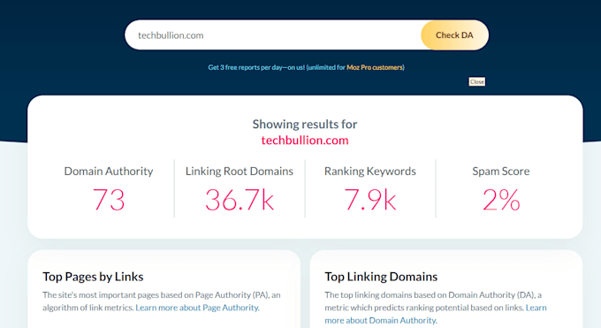Click the Check DA button

click(x=454, y=35)
